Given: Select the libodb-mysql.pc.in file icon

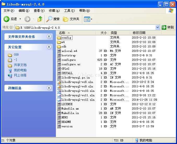Looking at the screenshot, I should 59,77.
